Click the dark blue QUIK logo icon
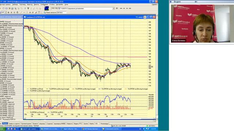Image resolution: width=234 pixels, height=131 pixels. pos(46,8)
